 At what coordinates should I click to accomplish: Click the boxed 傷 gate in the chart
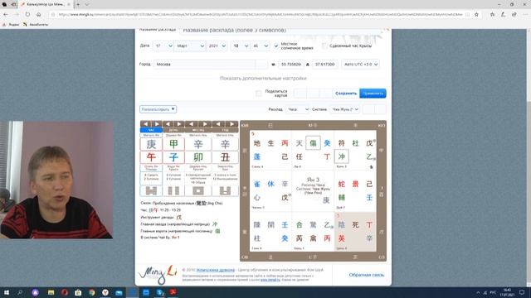coord(313,143)
